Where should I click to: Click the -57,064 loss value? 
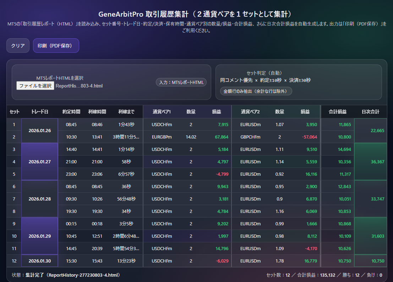tap(309, 137)
